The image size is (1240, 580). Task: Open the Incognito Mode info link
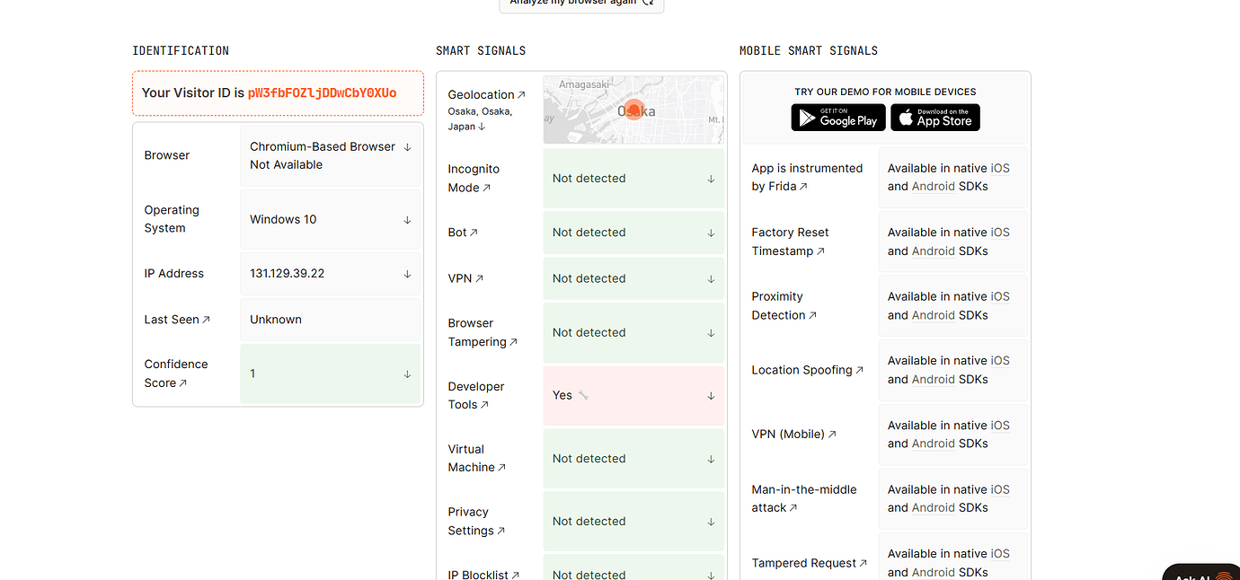point(474,179)
